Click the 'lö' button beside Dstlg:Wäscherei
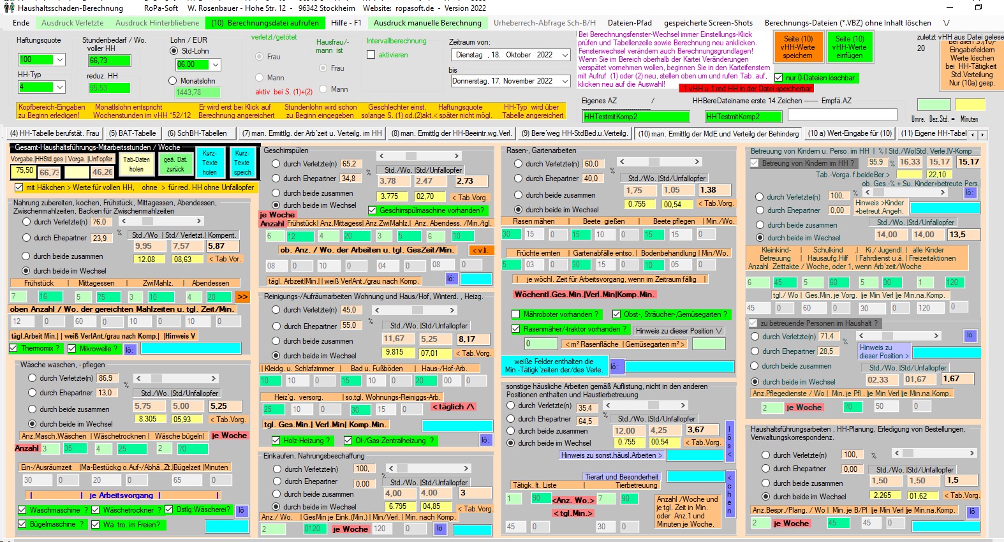This screenshot has height=542, width=1004. (x=241, y=510)
